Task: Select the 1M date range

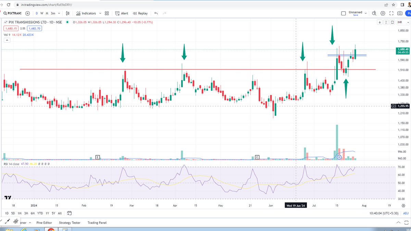Action: [20, 213]
